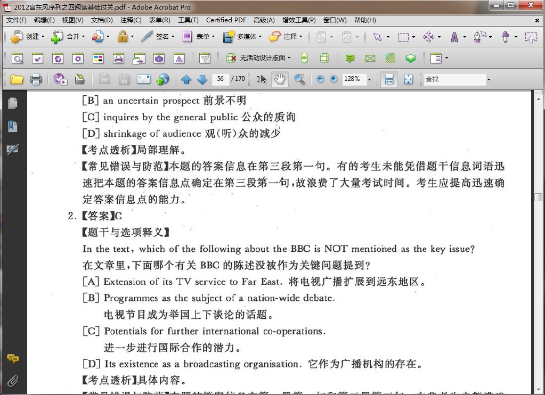Click the green speech bubble note icon
This screenshot has height=395, width=545.
[x=349, y=59]
